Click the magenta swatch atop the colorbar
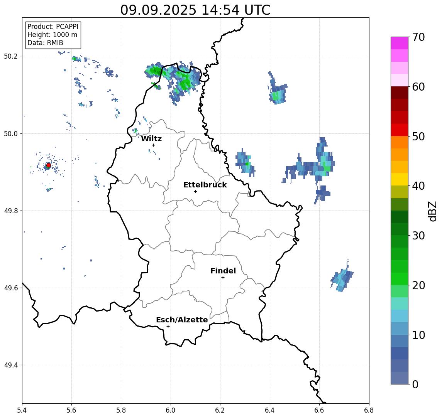Viewport: 442px width, 418px height. tap(400, 43)
